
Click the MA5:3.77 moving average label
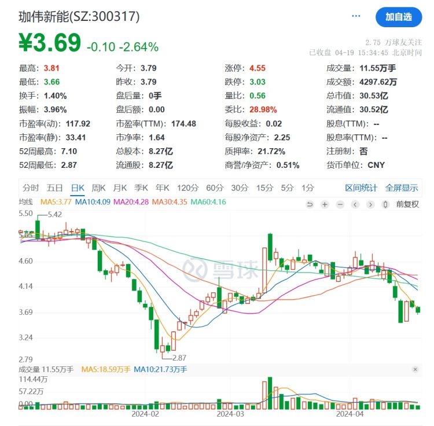56,202
